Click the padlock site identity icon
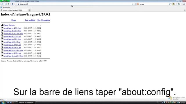The height and width of the screenshot is (104, 186). 18,4
